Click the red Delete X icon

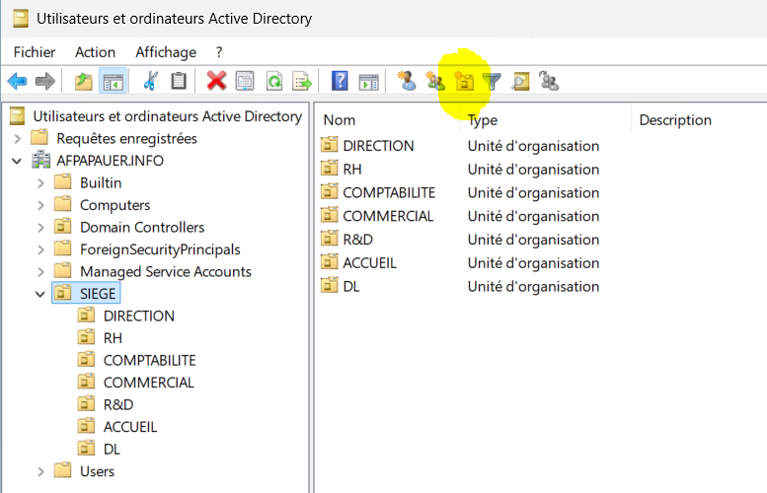(216, 82)
